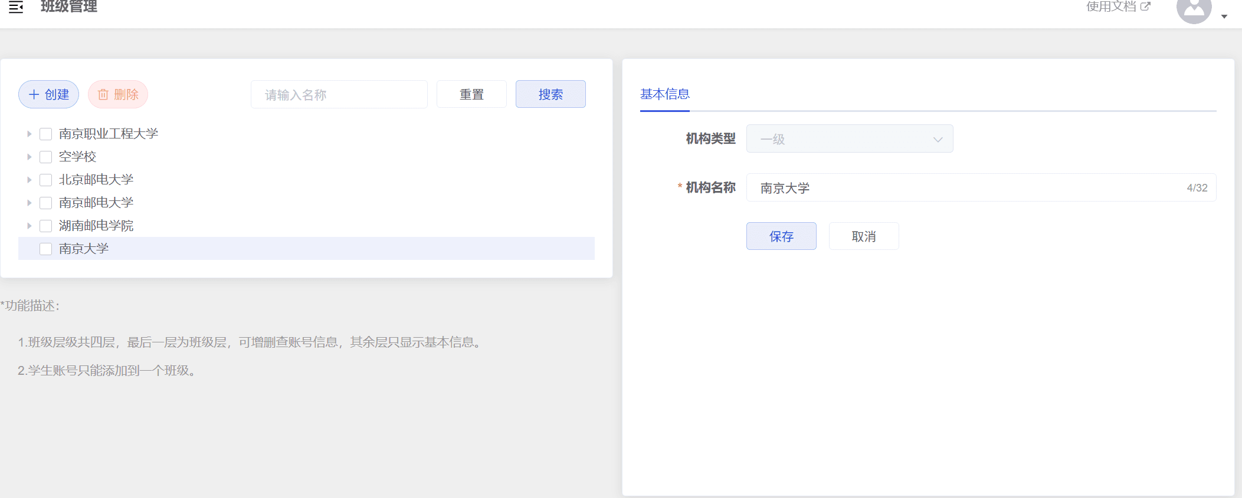Open the 使用文档 external link
The image size is (1242, 498).
(x=1118, y=6)
